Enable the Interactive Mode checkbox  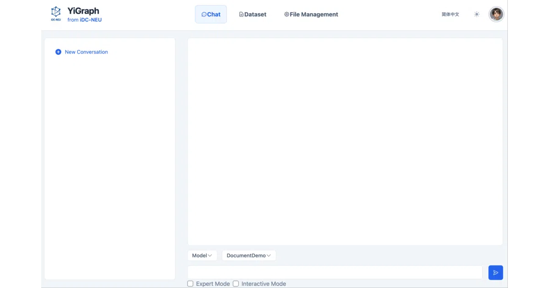click(x=236, y=284)
